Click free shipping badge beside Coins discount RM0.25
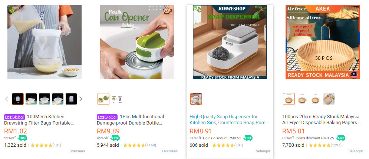 (x=340, y=138)
